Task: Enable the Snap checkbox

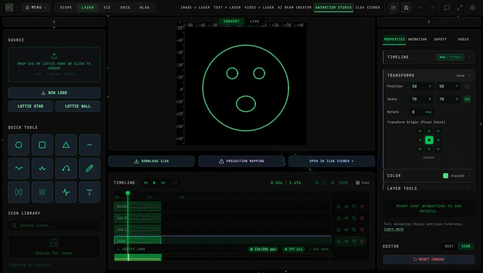Action: click(358, 183)
